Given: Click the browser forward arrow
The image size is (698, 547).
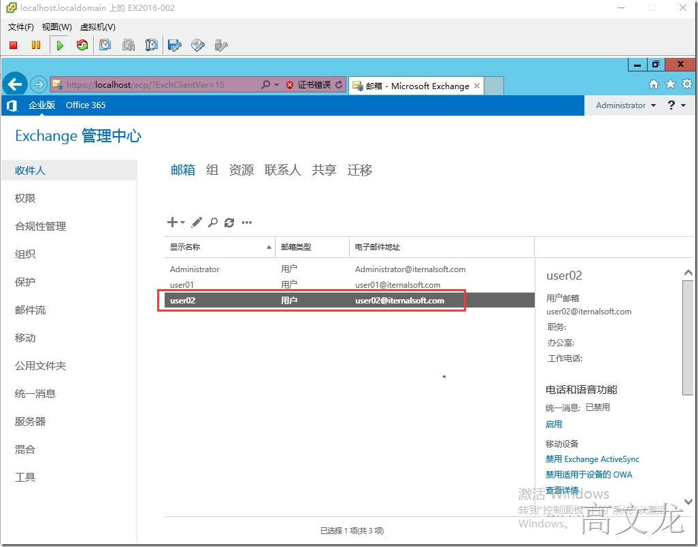Looking at the screenshot, I should coord(39,84).
